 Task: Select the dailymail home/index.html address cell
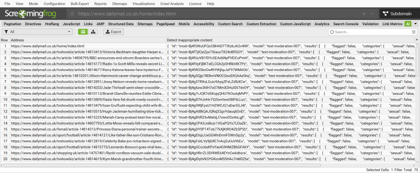click(88, 46)
